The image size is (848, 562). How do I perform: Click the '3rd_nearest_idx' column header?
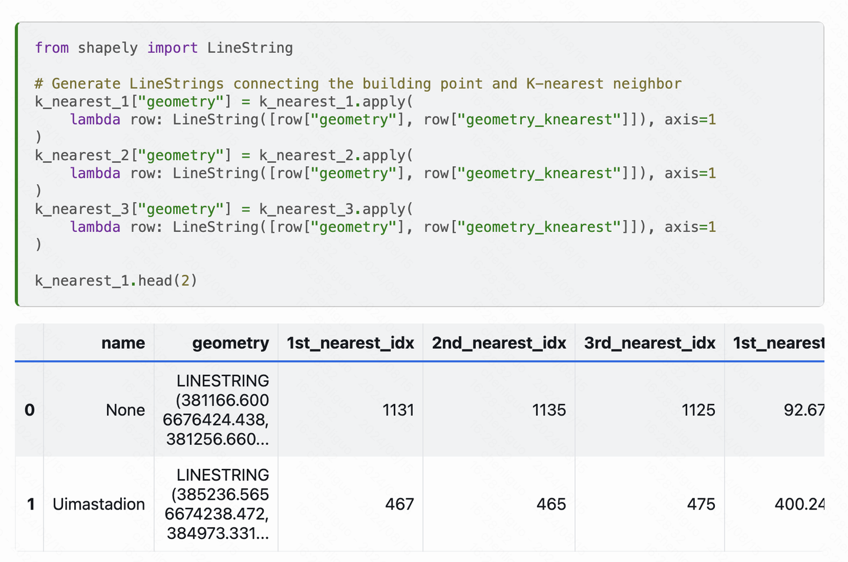click(x=650, y=343)
